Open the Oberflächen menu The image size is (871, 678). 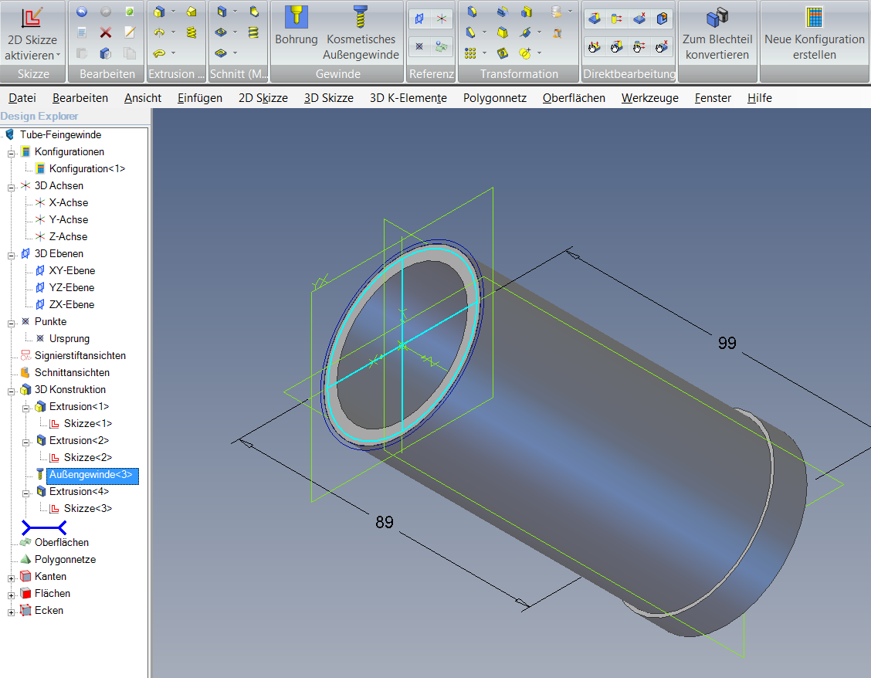coord(574,98)
